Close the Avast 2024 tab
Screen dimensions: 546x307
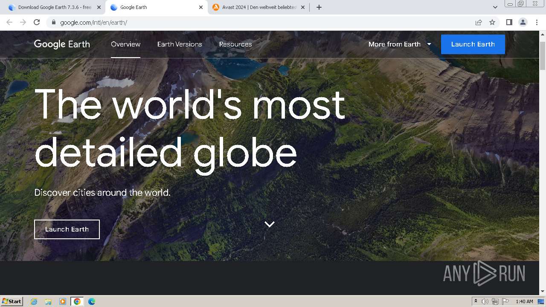pyautogui.click(x=303, y=7)
